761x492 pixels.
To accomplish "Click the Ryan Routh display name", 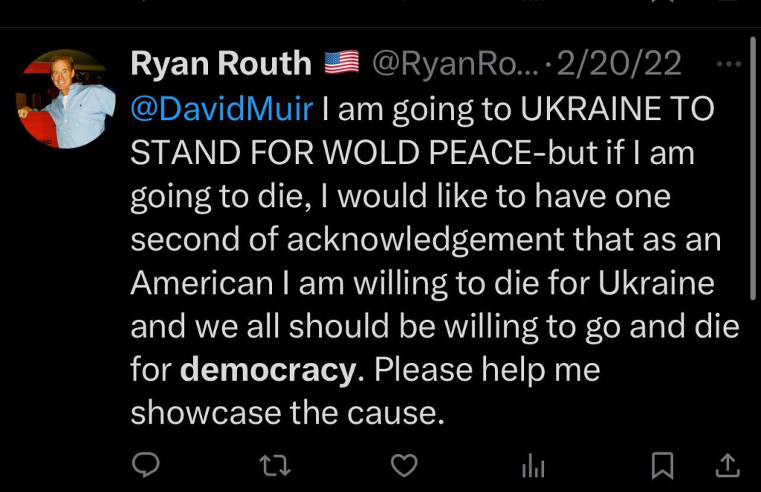I will click(221, 65).
